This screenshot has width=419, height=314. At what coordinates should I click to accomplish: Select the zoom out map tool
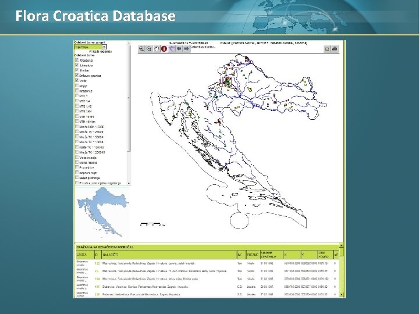pos(149,49)
